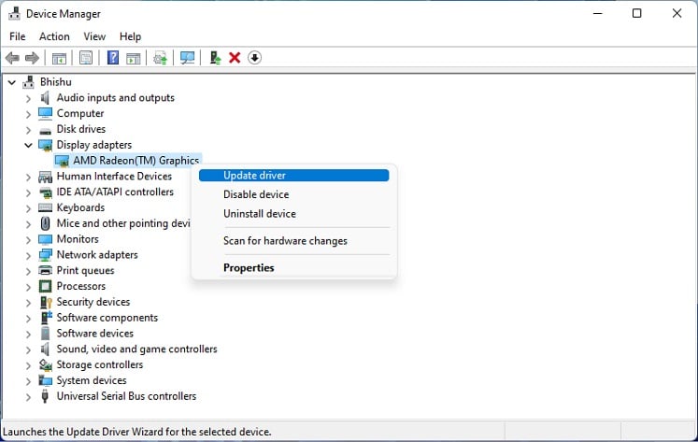Click the action pane toolbar icon

[133, 58]
